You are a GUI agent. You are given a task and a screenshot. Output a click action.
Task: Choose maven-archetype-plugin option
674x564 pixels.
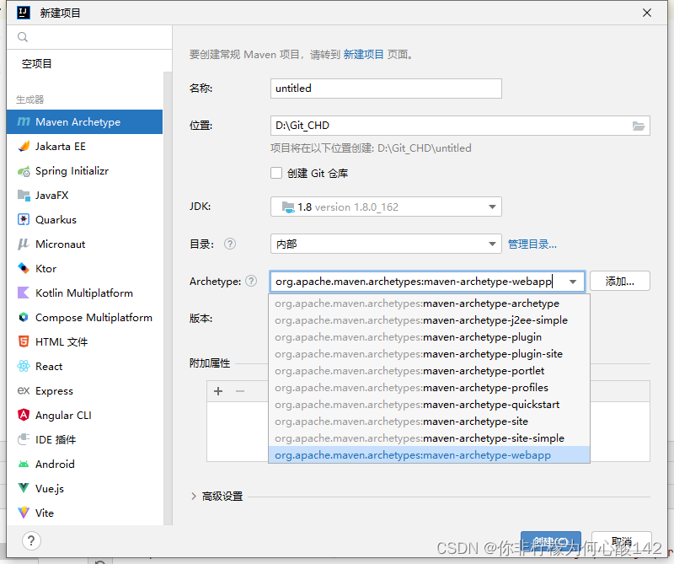click(429, 337)
